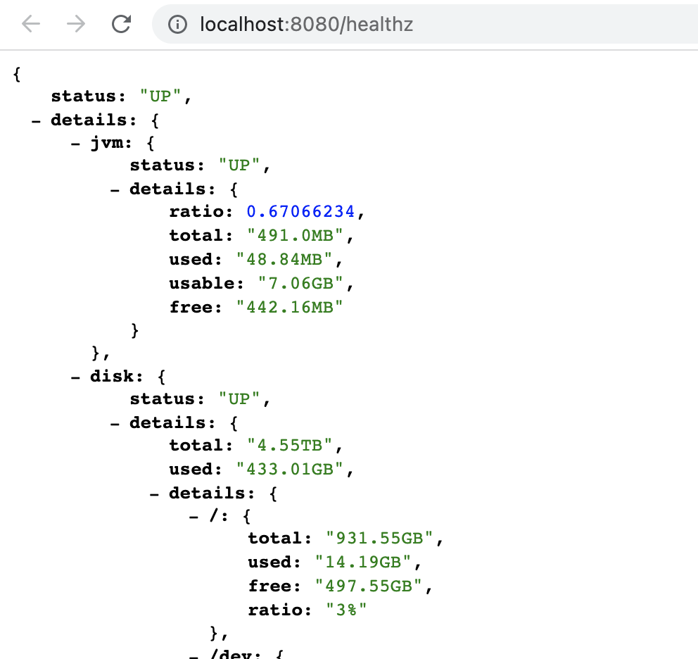Focus the localhost:8080/healthz address bar
This screenshot has height=659, width=698.
point(425,25)
